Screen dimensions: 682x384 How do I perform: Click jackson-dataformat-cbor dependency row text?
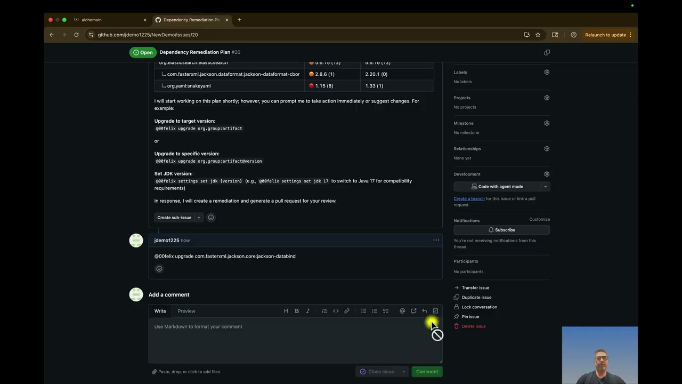coord(233,74)
